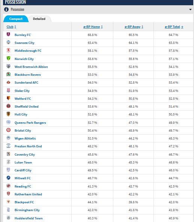Select the Compact tab
Image resolution: width=194 pixels, height=222 pixels.
16,19
